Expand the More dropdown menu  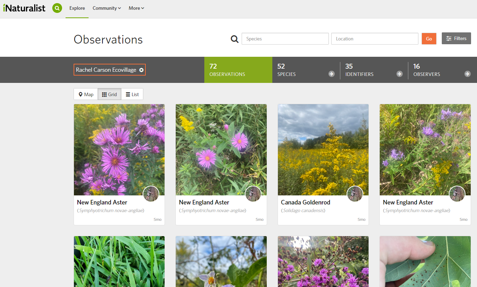tap(136, 8)
